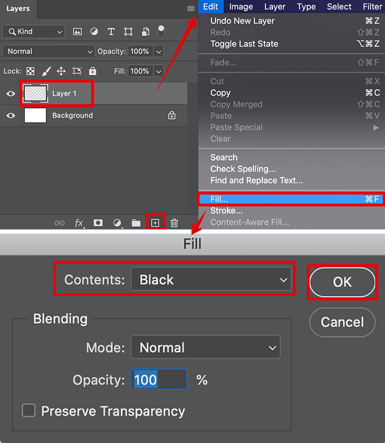Select the adjustment layer half-circle icon
Image resolution: width=385 pixels, height=443 pixels.
point(117,223)
